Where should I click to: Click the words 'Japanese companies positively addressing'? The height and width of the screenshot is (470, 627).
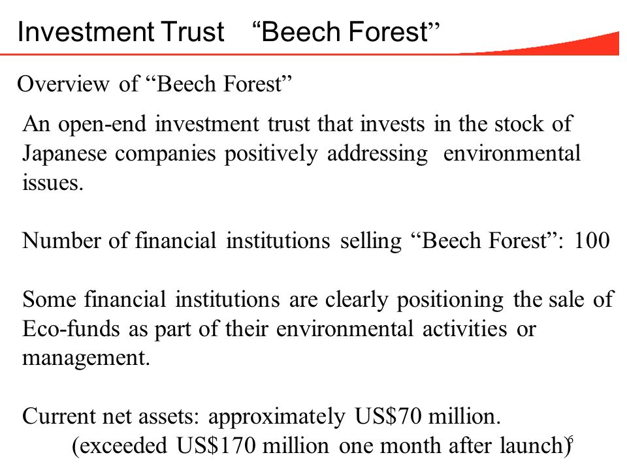[x=225, y=154]
